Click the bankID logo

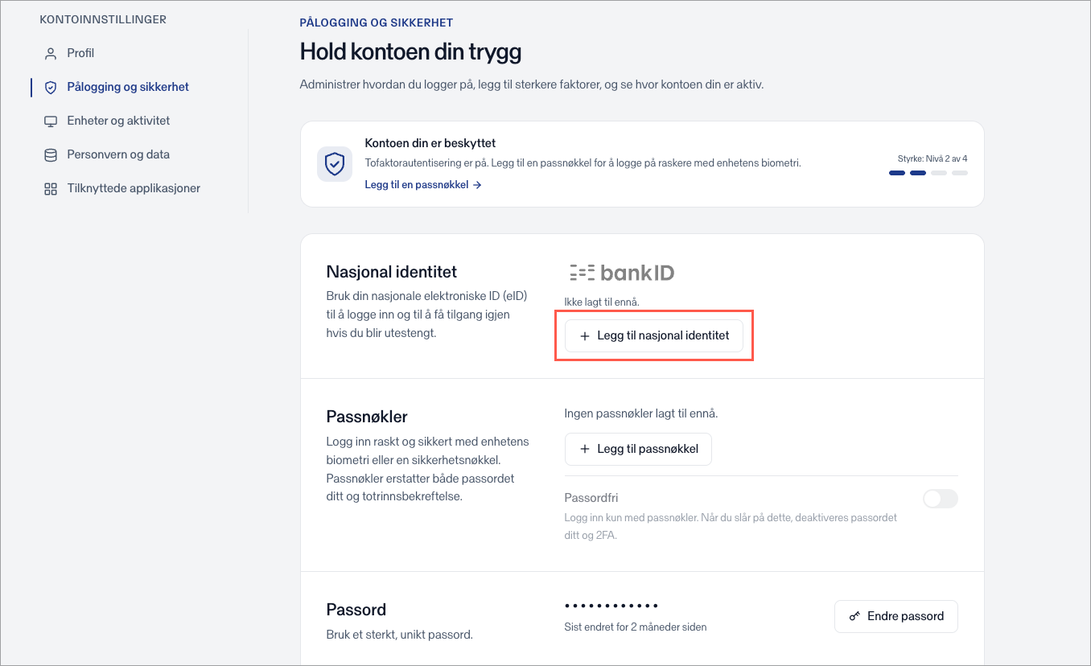622,273
